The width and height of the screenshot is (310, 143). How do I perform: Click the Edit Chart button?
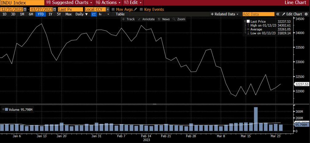tap(292, 14)
